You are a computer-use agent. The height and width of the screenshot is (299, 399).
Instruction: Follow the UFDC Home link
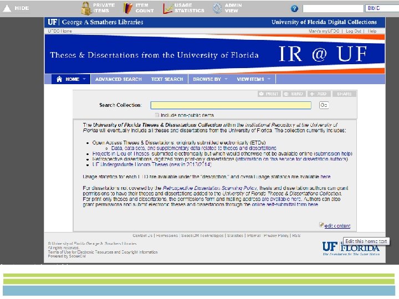(x=60, y=31)
